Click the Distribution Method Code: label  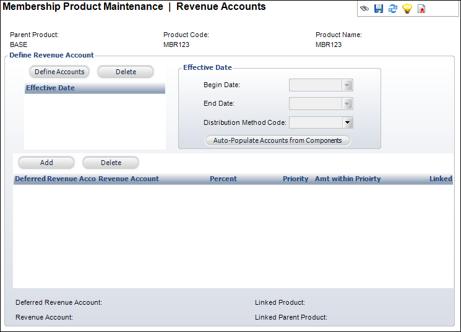tap(245, 122)
